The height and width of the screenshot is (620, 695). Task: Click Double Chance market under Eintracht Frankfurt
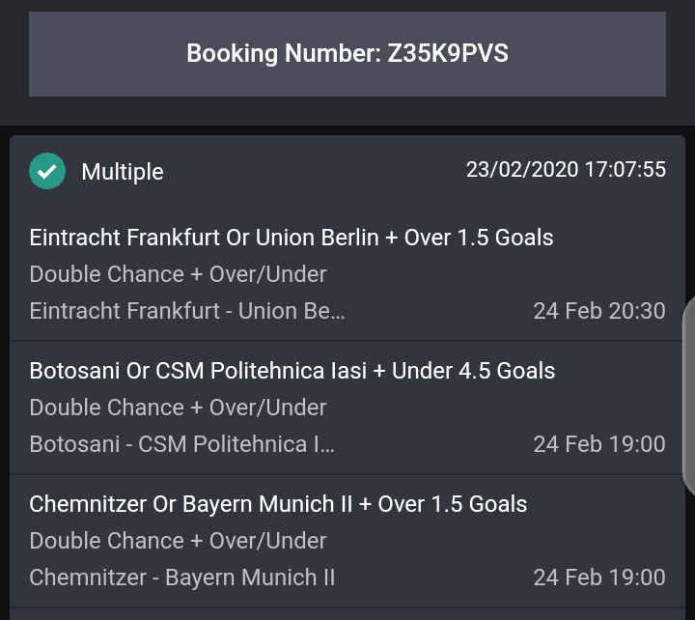click(x=178, y=274)
